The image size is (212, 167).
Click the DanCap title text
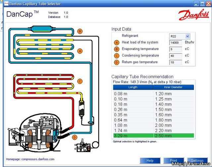pos(23,14)
